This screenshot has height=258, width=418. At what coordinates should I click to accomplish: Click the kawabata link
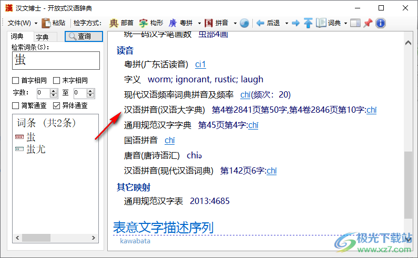point(135,241)
